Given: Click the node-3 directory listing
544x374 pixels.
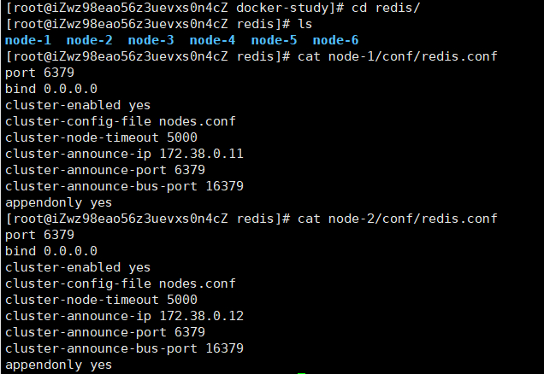Looking at the screenshot, I should coord(151,40).
